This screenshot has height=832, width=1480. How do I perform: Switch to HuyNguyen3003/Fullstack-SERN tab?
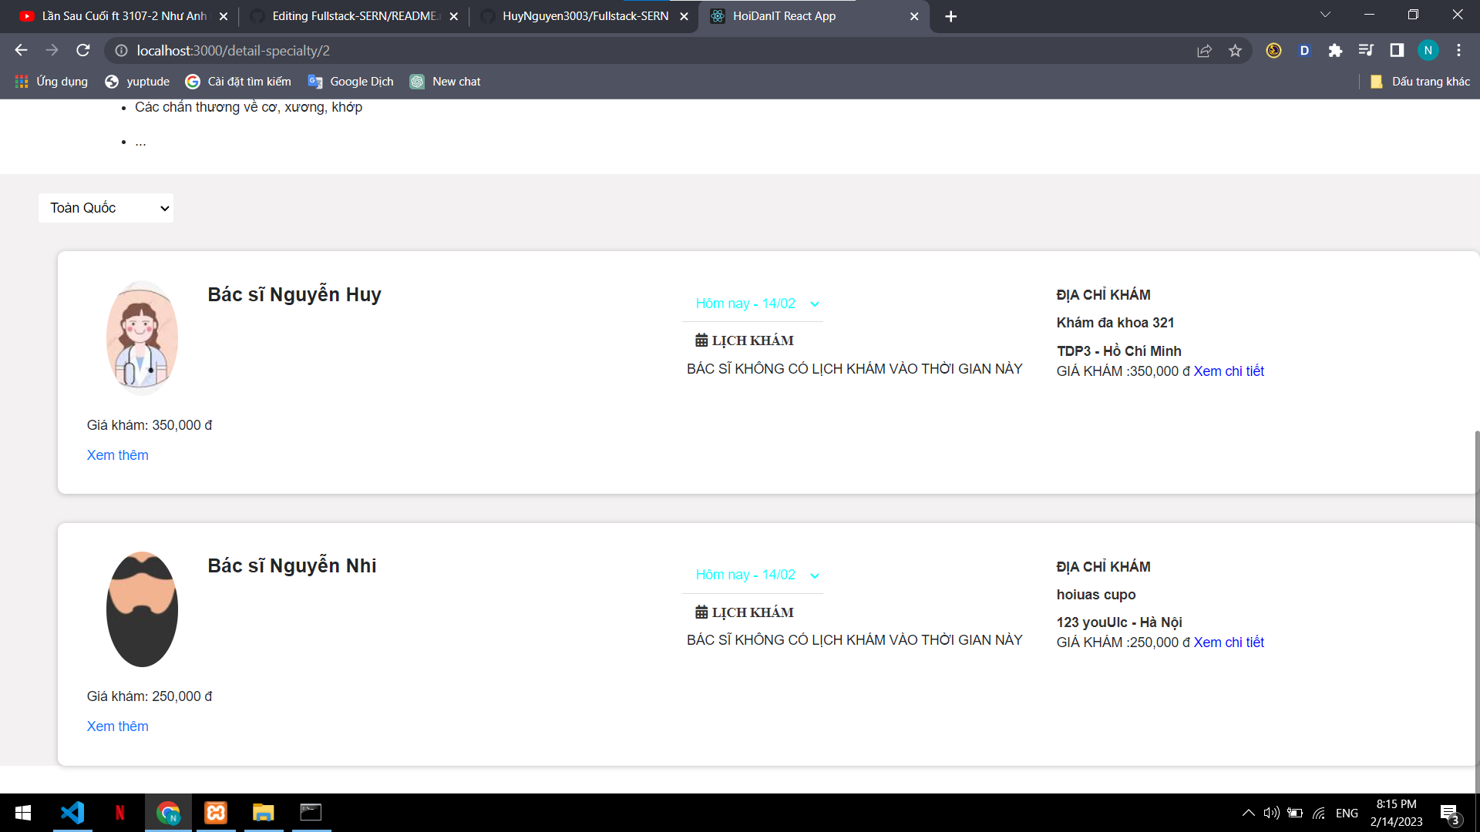584,16
